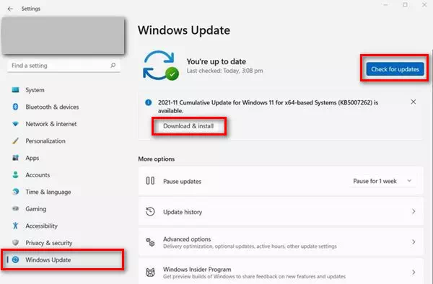
Task: Click the pause icon next to Pause updates
Action: tap(150, 181)
